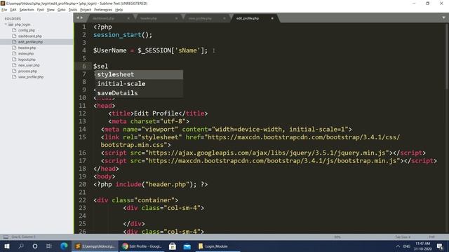Click line number 12 in gutter
Image resolution: width=449 pixels, height=252 pixels.
[x=83, y=113]
